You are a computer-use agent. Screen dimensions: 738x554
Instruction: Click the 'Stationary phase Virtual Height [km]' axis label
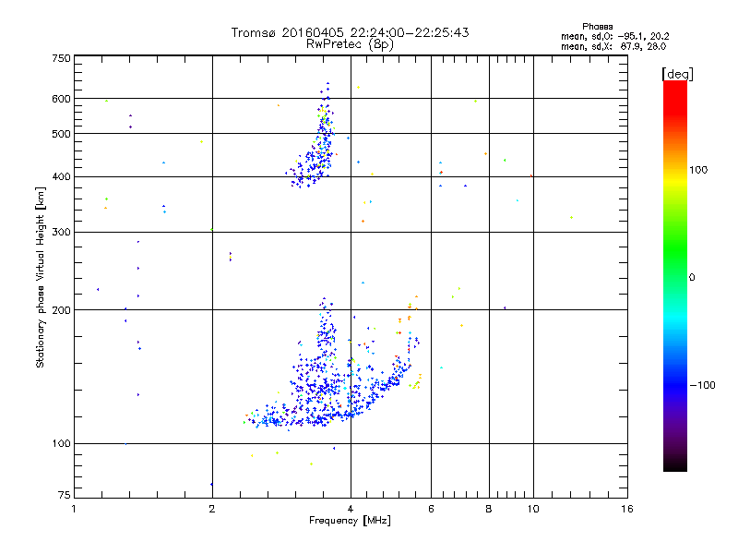click(x=41, y=277)
